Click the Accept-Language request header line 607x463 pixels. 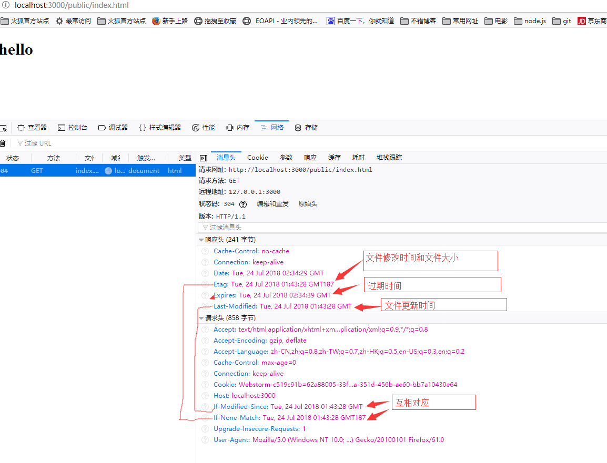coord(339,352)
